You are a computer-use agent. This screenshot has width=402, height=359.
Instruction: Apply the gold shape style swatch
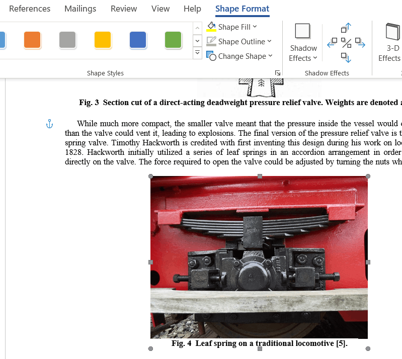click(103, 40)
